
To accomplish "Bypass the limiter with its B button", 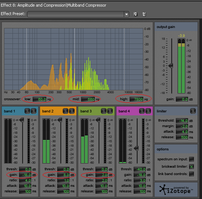I will [193, 111].
